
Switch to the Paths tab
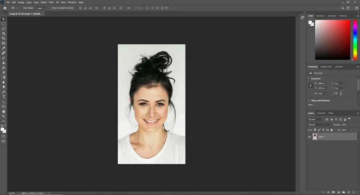point(331,113)
